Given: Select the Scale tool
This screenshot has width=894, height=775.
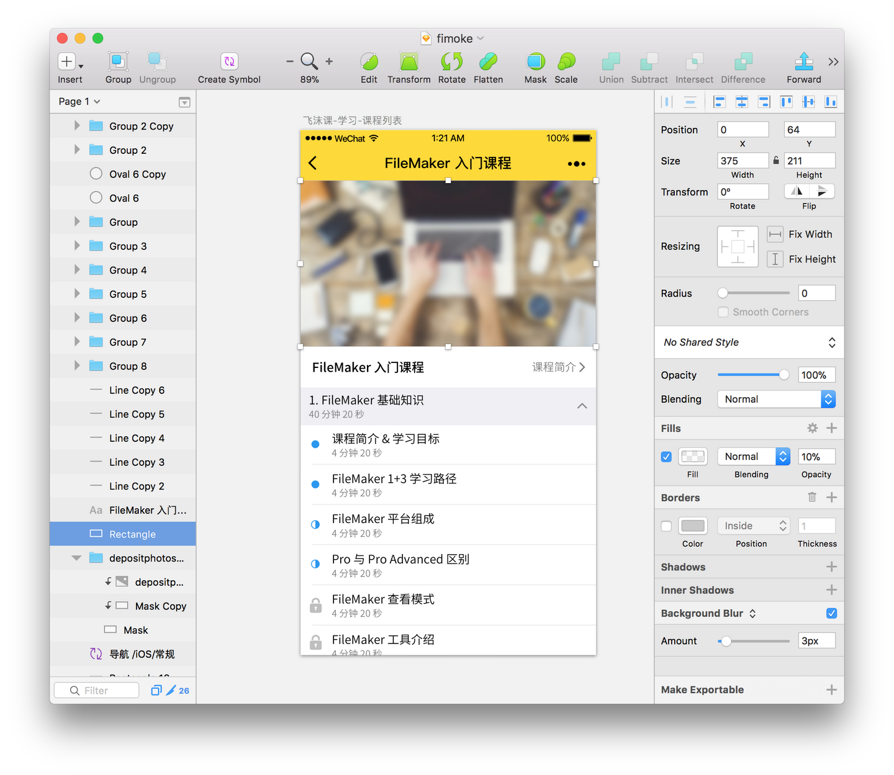Looking at the screenshot, I should (x=566, y=61).
